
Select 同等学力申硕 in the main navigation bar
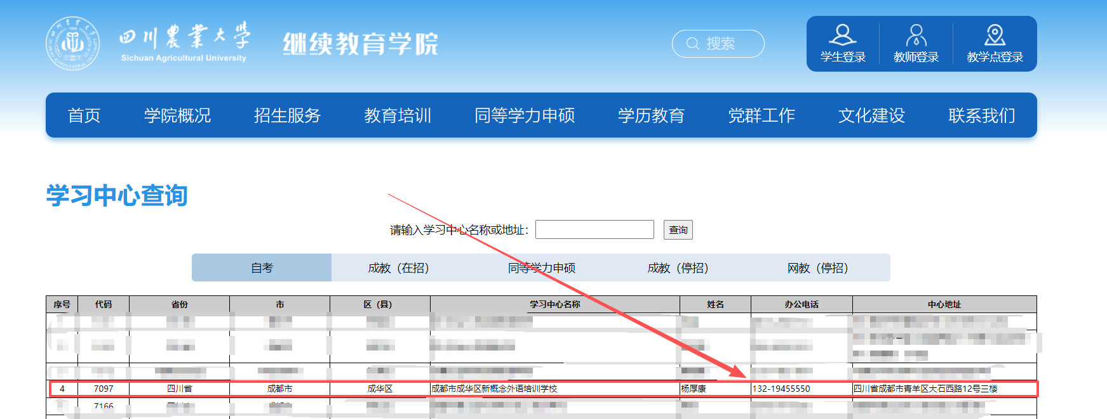[x=525, y=115]
